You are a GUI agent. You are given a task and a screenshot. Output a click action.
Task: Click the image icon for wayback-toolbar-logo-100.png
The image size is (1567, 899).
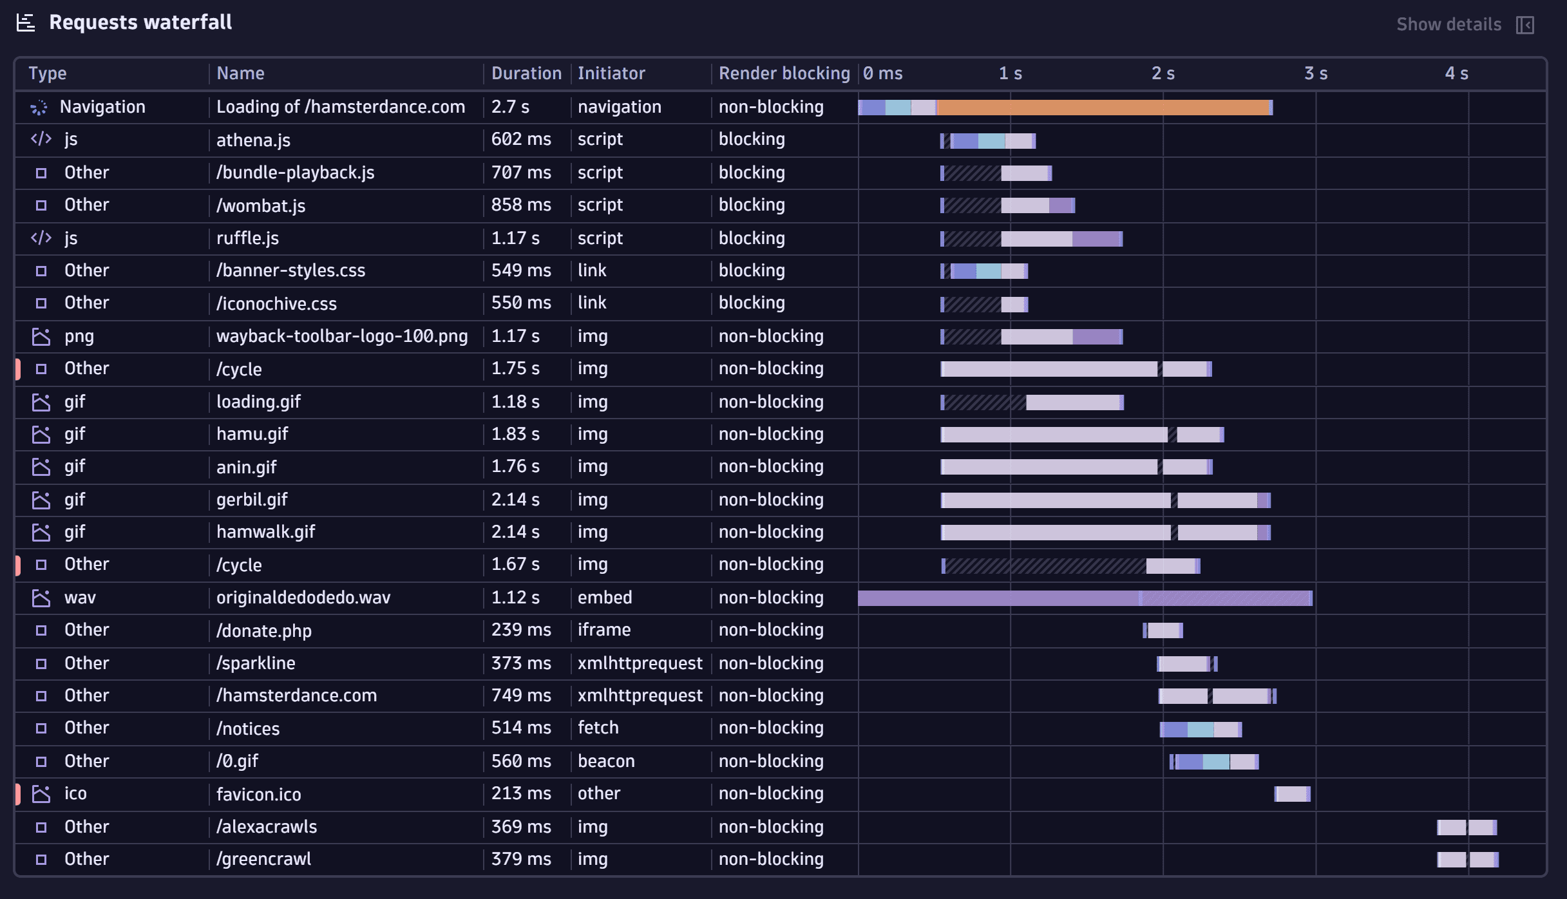pyautogui.click(x=41, y=336)
